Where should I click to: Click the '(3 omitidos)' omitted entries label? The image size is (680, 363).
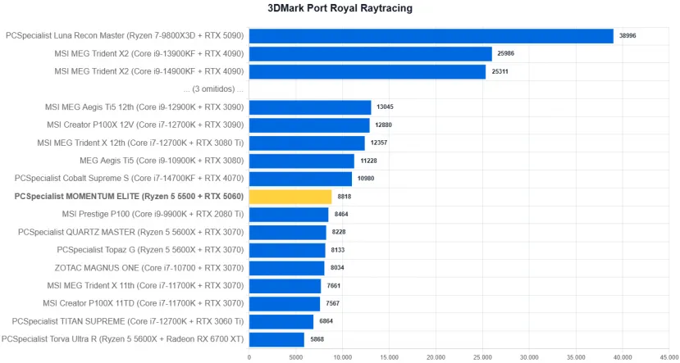[213, 89]
